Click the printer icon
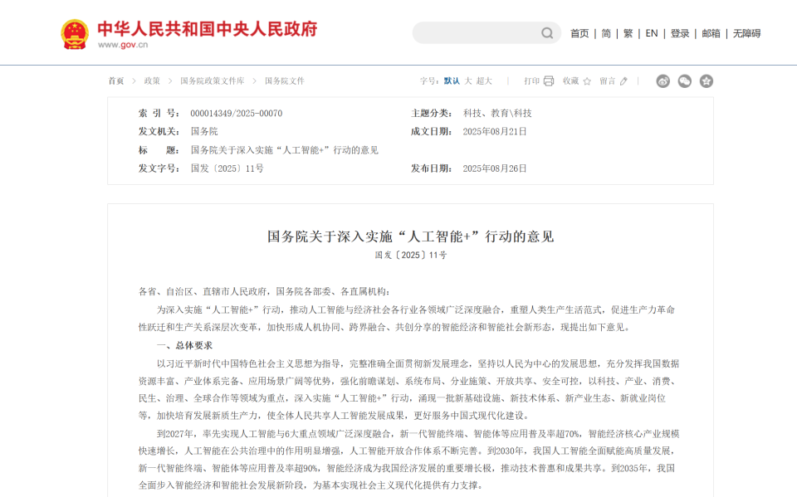797x497 pixels. [549, 80]
